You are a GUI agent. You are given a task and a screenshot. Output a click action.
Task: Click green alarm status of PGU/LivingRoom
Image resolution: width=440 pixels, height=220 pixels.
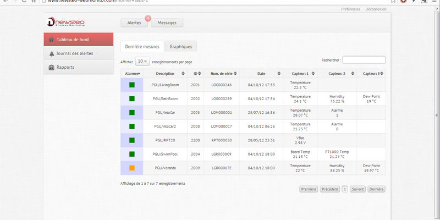132,85
